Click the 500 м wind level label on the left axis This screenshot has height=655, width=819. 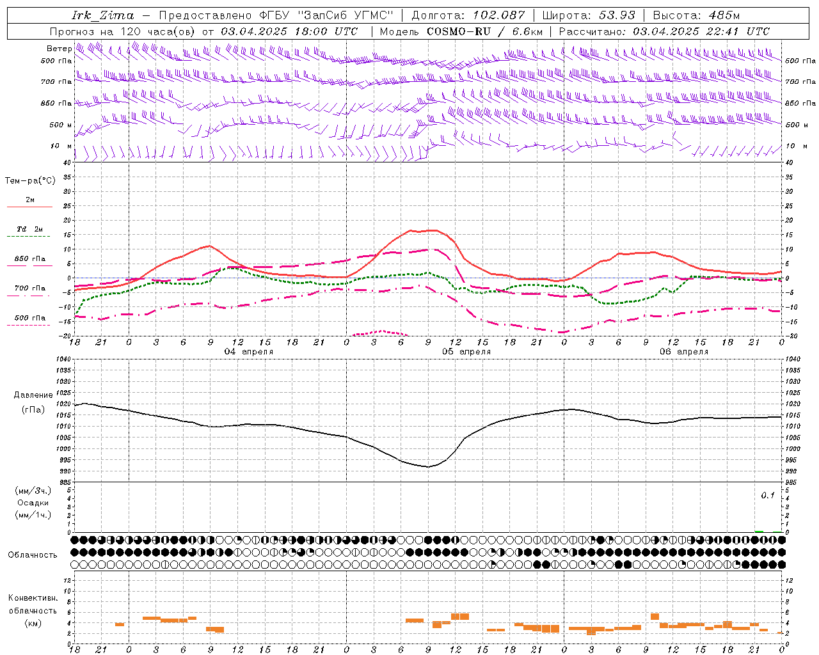tap(61, 125)
